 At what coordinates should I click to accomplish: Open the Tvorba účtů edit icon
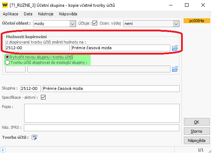(x=35, y=137)
